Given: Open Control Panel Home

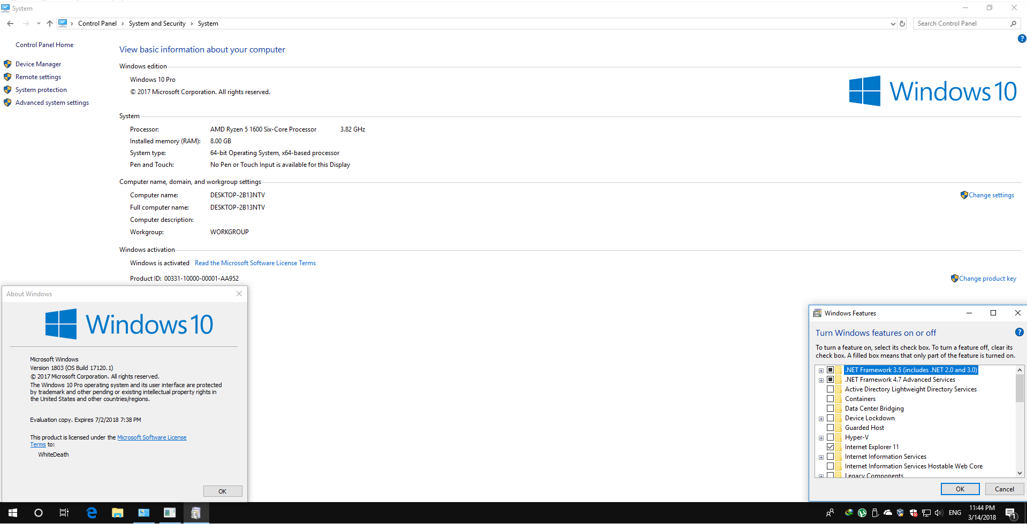Looking at the screenshot, I should (x=44, y=45).
